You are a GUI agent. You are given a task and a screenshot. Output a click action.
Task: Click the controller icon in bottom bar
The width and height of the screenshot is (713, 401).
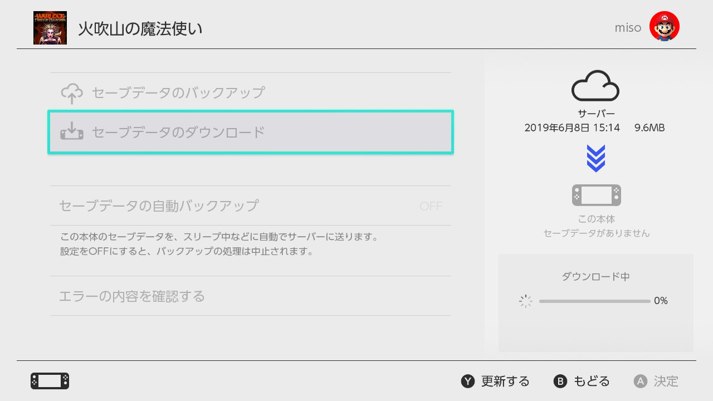[50, 381]
